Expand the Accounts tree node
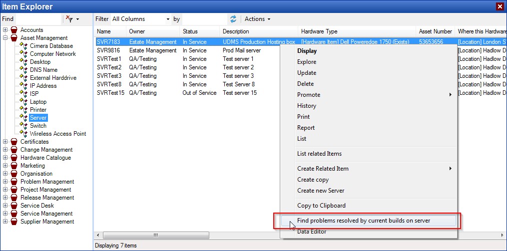507x251 pixels. 5,30
